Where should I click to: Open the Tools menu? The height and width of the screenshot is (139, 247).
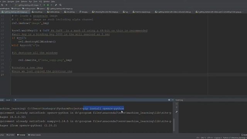pyautogui.click(x=36, y=2)
